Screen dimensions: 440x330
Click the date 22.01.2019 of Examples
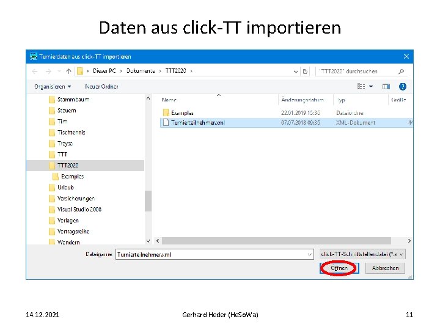[x=300, y=113]
